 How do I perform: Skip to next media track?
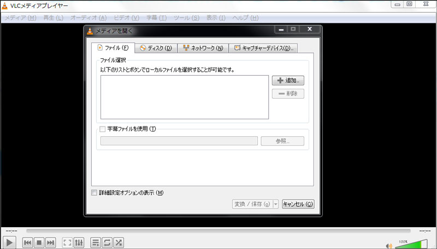pos(50,242)
